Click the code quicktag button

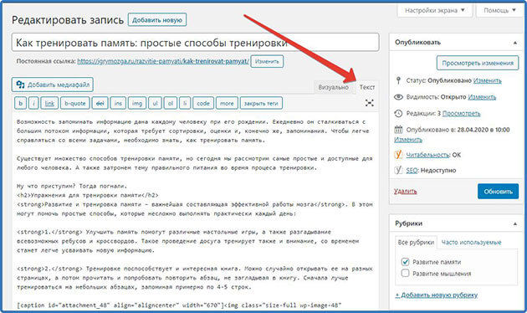pyautogui.click(x=203, y=103)
